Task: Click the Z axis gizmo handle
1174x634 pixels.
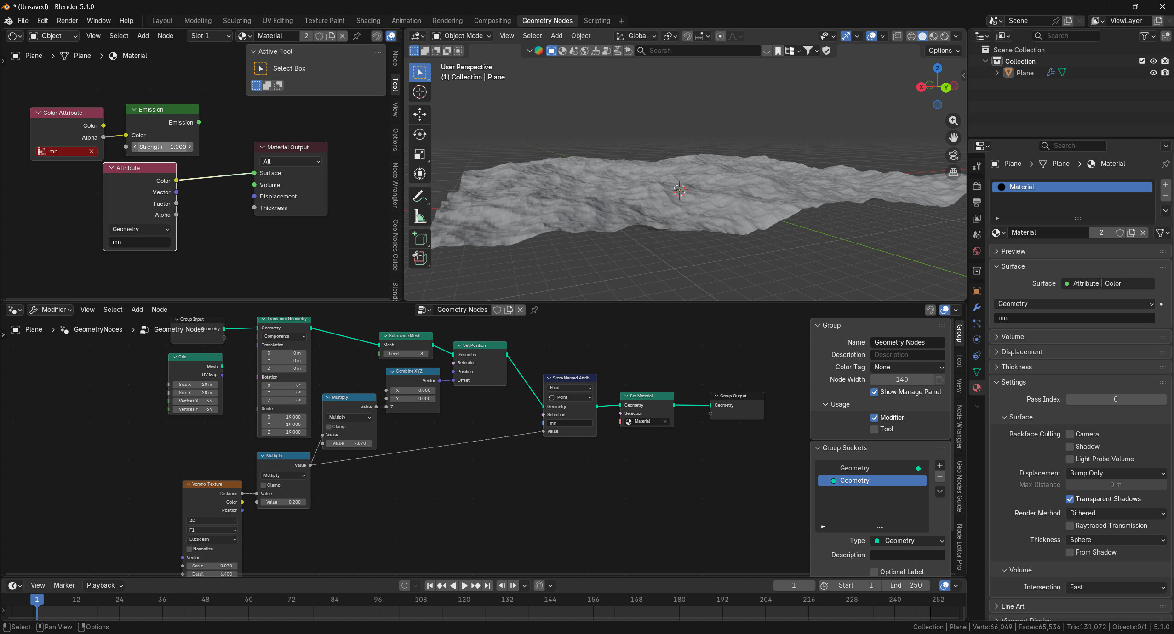Action: [x=937, y=68]
